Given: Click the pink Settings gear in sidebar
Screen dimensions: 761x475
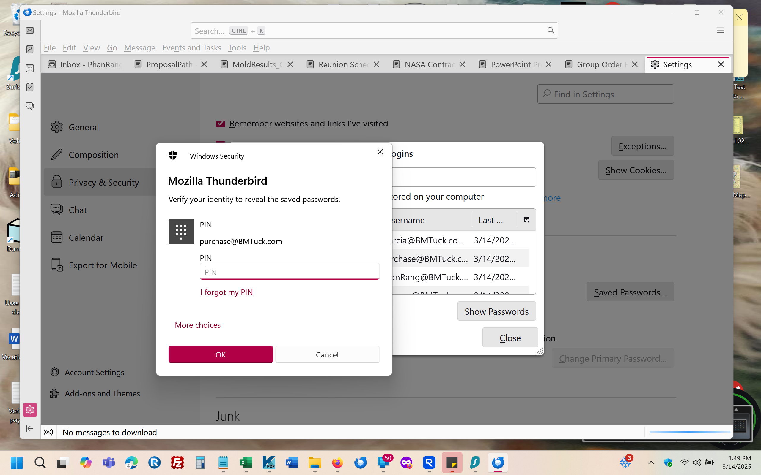Looking at the screenshot, I should (x=30, y=410).
